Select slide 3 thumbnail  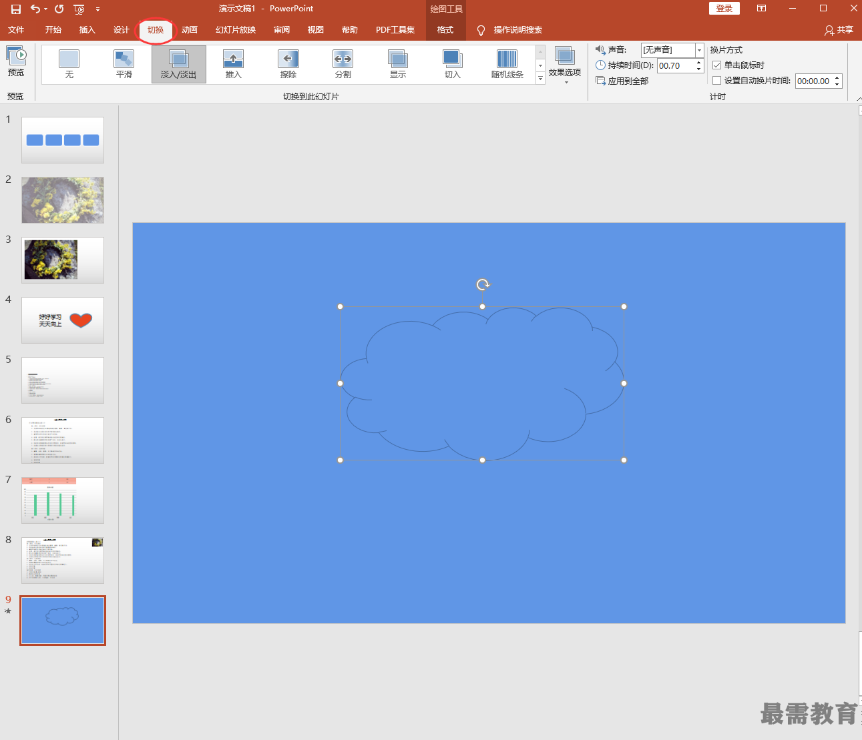point(63,260)
